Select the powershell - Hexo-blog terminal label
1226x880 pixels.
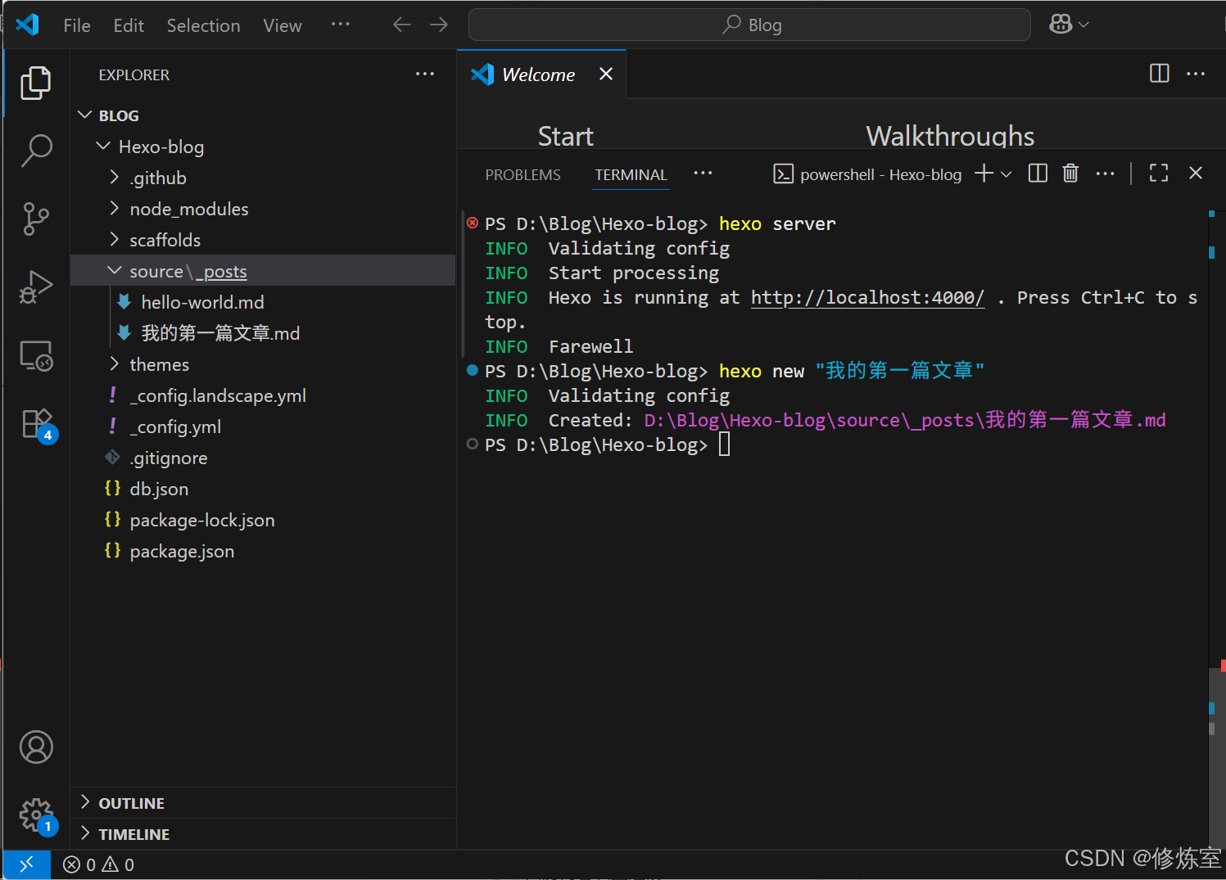coord(867,174)
